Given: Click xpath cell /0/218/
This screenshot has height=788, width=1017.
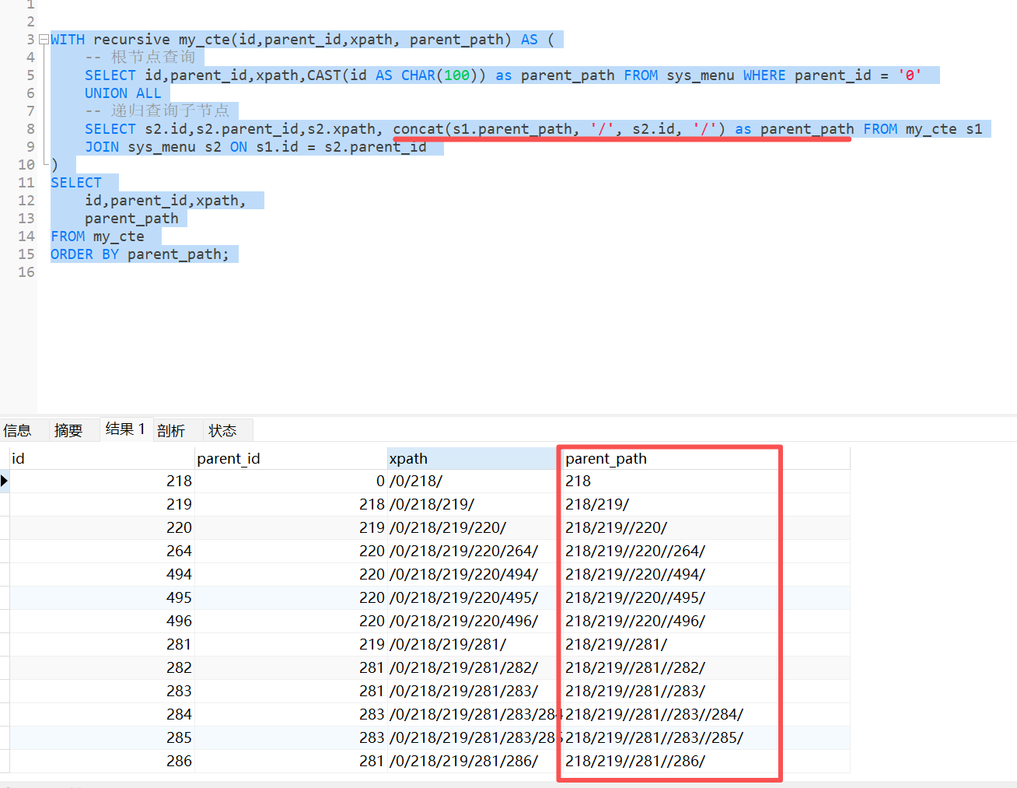Looking at the screenshot, I should (474, 481).
